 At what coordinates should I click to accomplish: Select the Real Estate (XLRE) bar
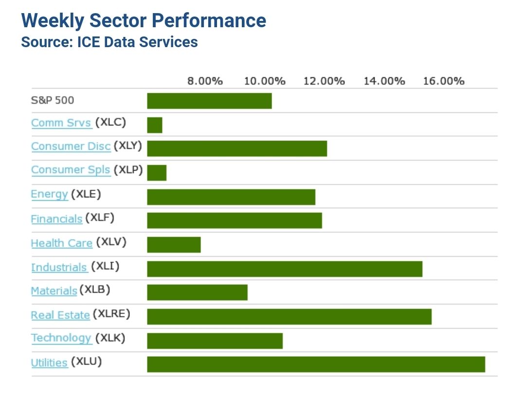click(x=289, y=316)
